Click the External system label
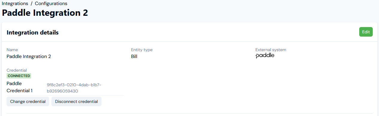The width and height of the screenshot is (379, 116). 271,50
